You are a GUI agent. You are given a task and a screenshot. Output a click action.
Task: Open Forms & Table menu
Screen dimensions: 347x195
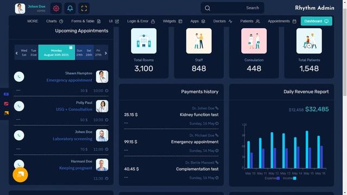86,21
